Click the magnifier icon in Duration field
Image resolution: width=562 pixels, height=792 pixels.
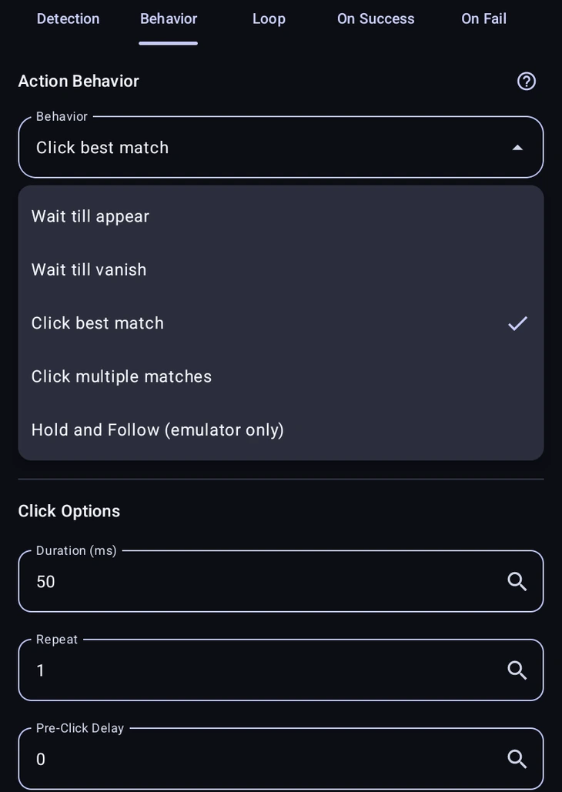coord(517,582)
